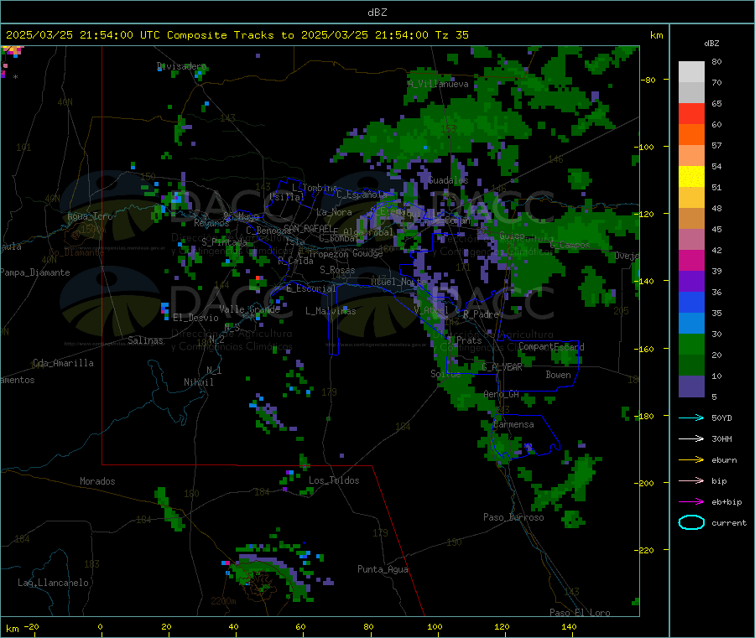Image resolution: width=755 pixels, height=638 pixels.
Task: Click the 'Paso_Barroso' map label
Action: pyautogui.click(x=513, y=517)
